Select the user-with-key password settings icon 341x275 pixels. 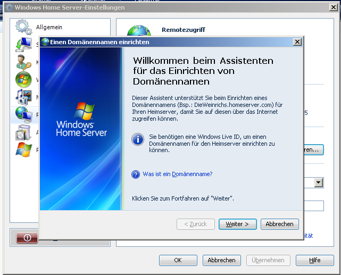click(x=23, y=62)
